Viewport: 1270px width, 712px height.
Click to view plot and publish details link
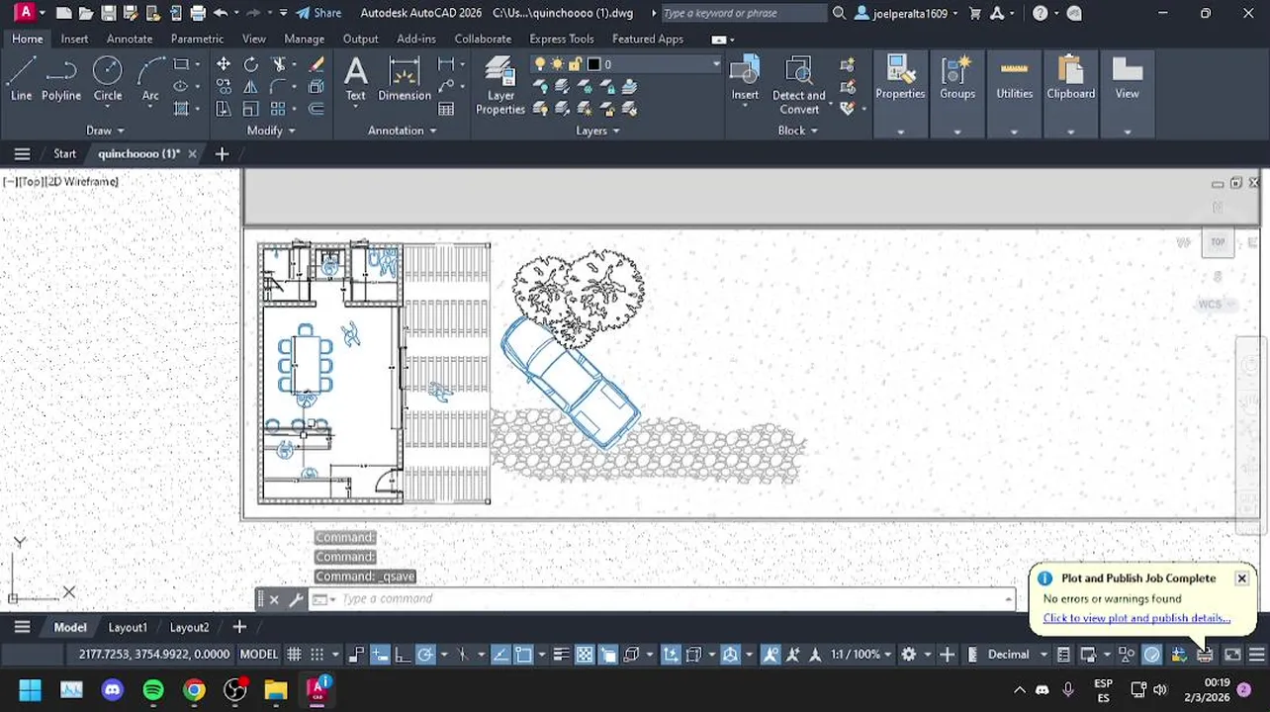coord(1136,618)
